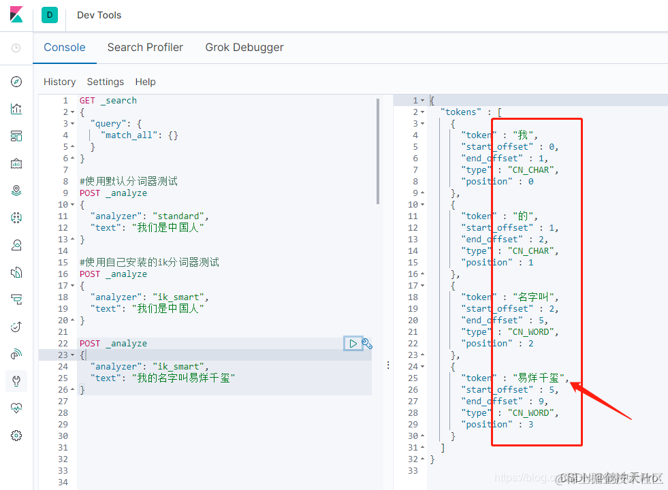Open APM icon in sidebar

pos(16,299)
